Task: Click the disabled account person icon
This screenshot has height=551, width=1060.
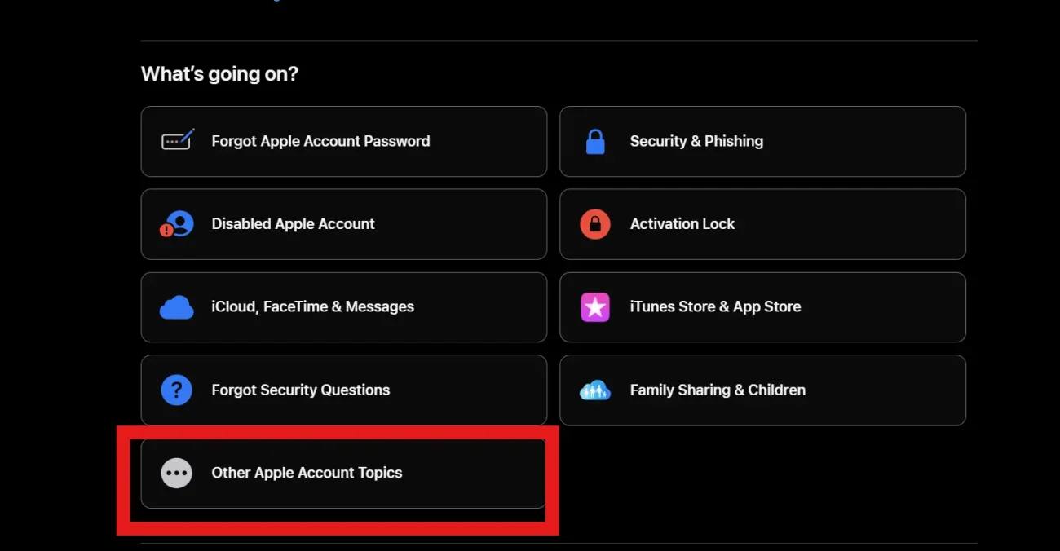Action: [177, 224]
